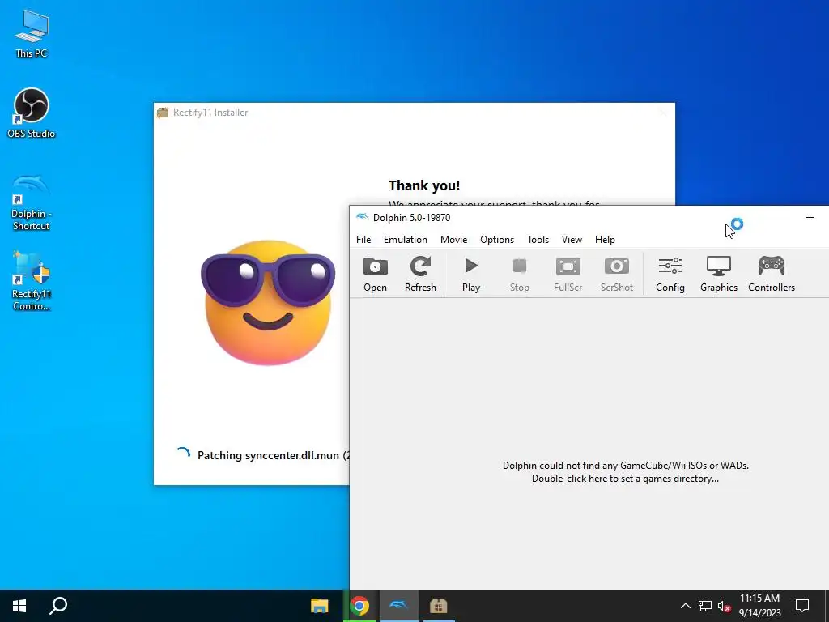Screen dimensions: 829x622
Task: Select the Dolphin - Shortcut desktop icon
Action: click(32, 203)
